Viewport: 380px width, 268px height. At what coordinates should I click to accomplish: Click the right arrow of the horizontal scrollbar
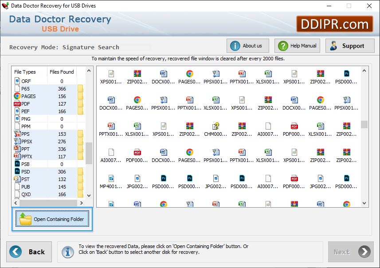82,203
